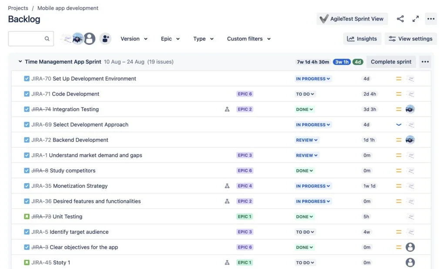This screenshot has height=269, width=444.
Task: Go to Projects in the breadcrumb
Action: pyautogui.click(x=18, y=8)
